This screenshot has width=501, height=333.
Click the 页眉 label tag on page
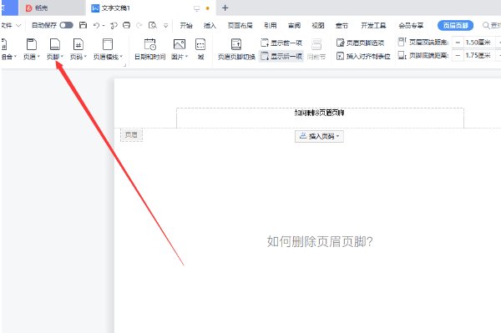[x=131, y=134]
